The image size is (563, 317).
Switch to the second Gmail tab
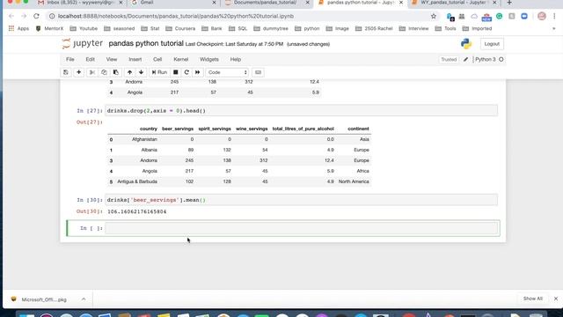point(173,3)
